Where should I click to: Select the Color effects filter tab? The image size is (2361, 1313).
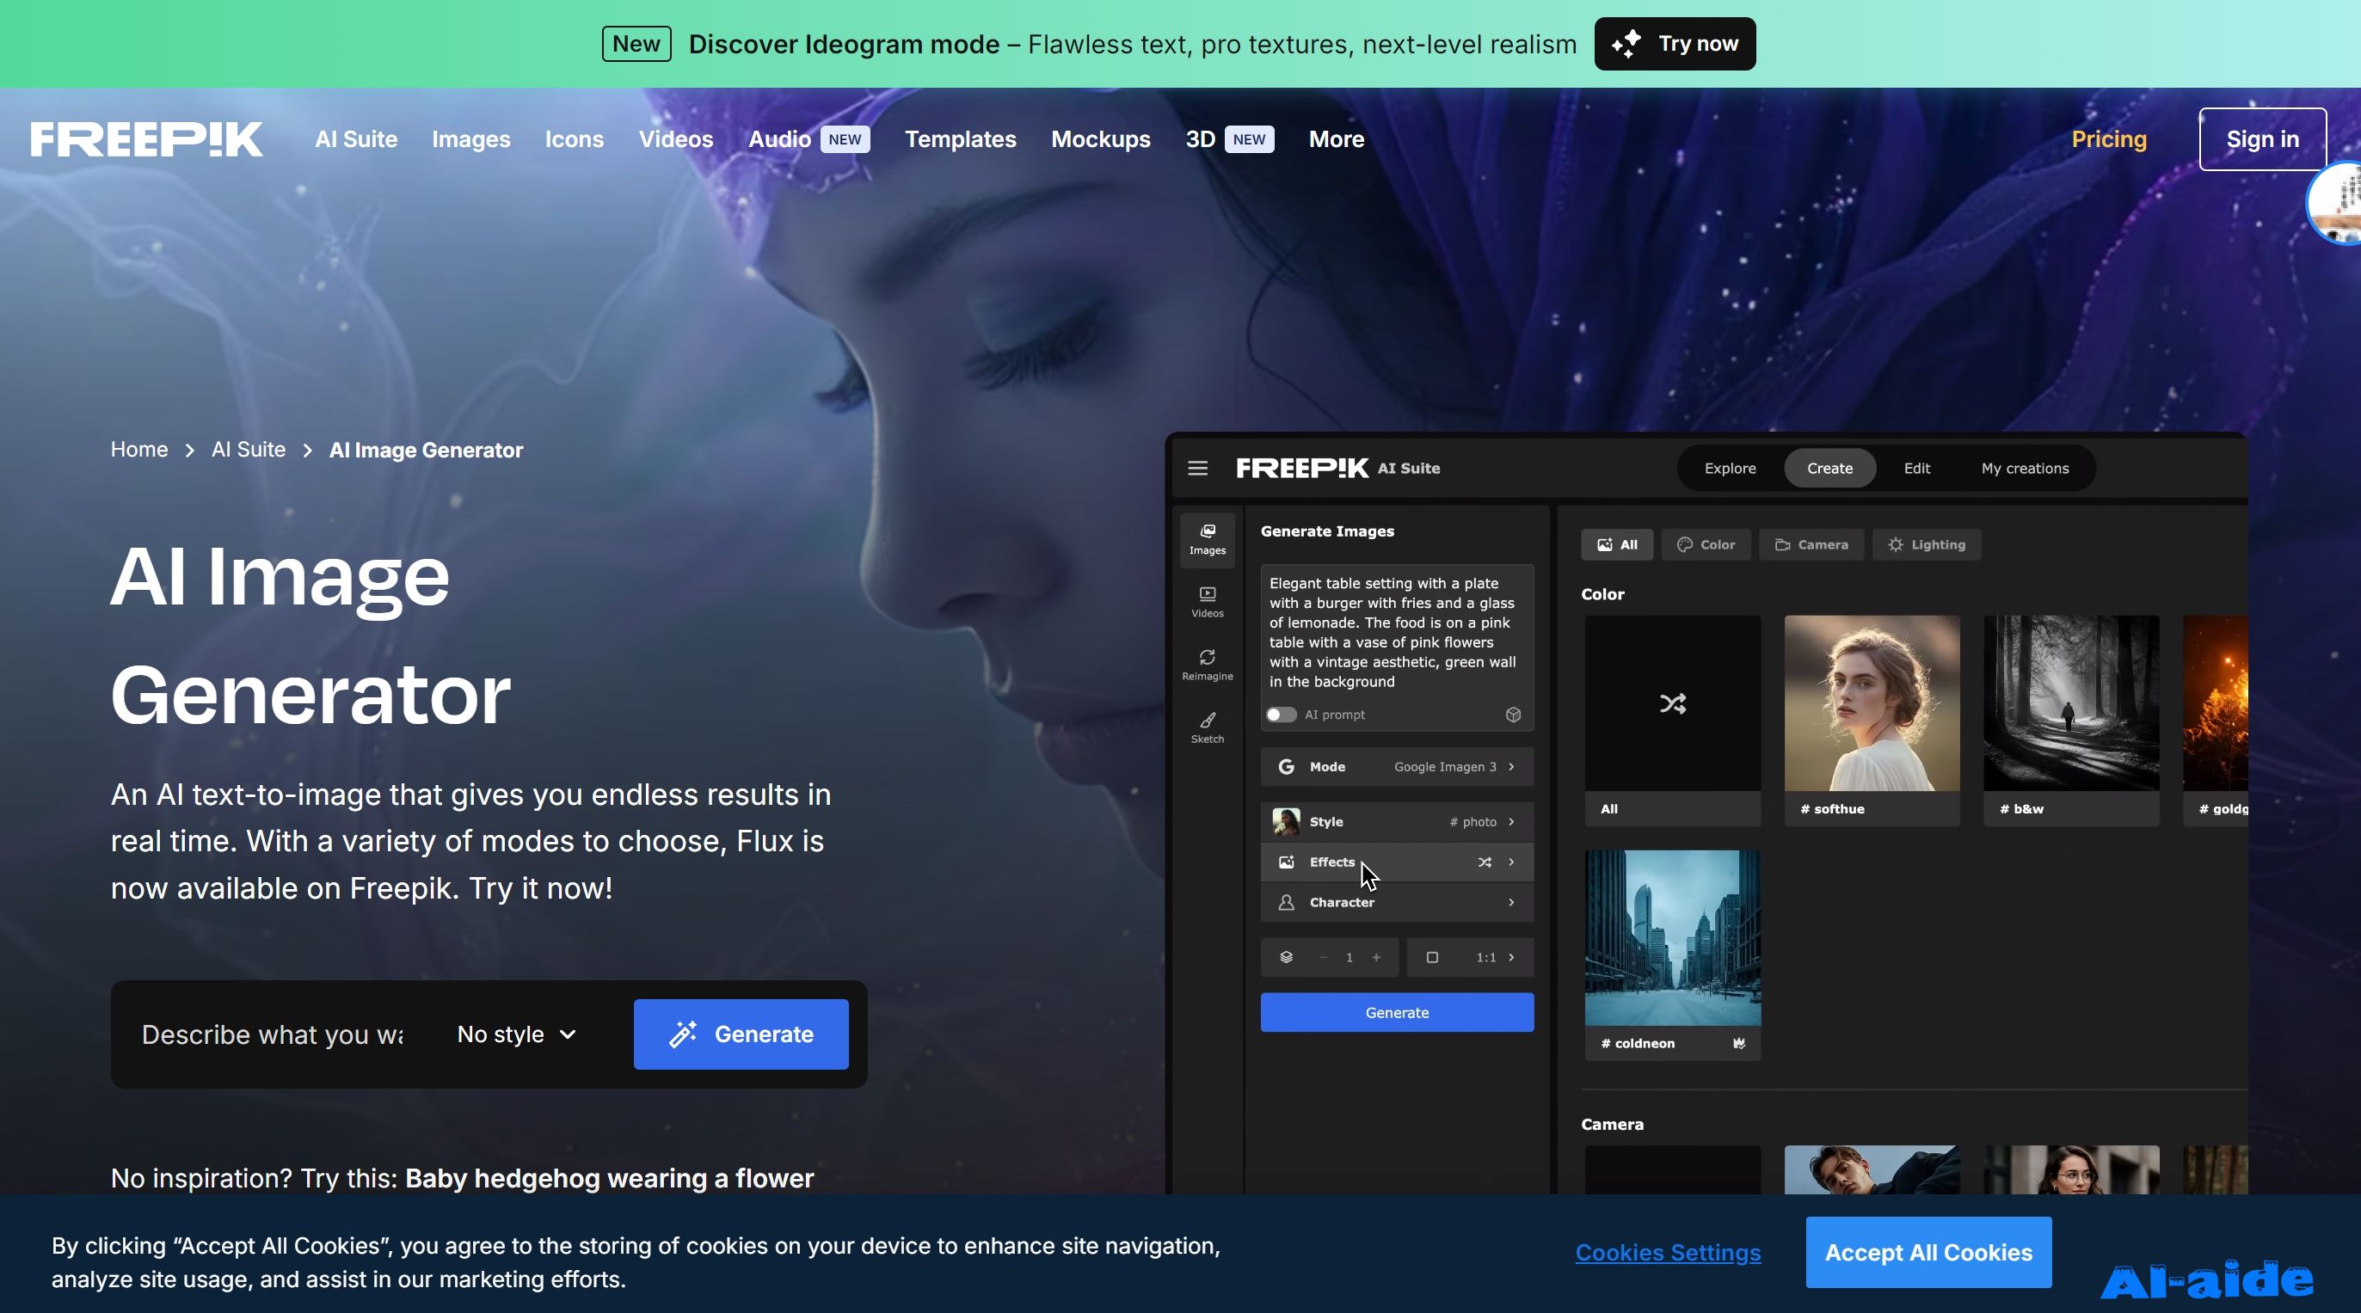pos(1706,544)
